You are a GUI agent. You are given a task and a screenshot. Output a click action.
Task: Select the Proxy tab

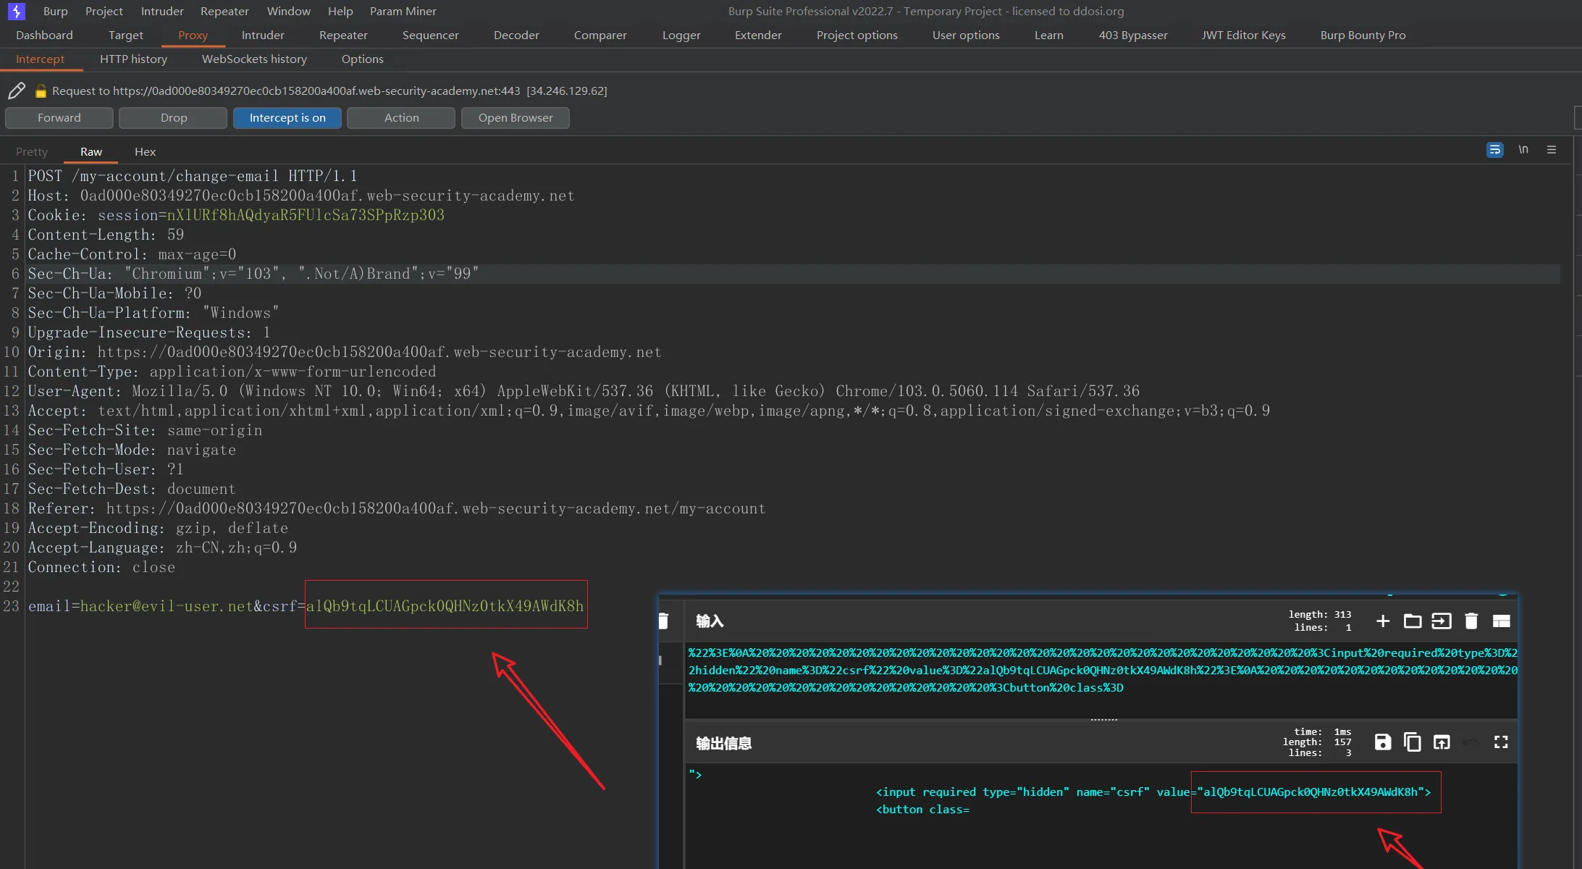tap(193, 35)
